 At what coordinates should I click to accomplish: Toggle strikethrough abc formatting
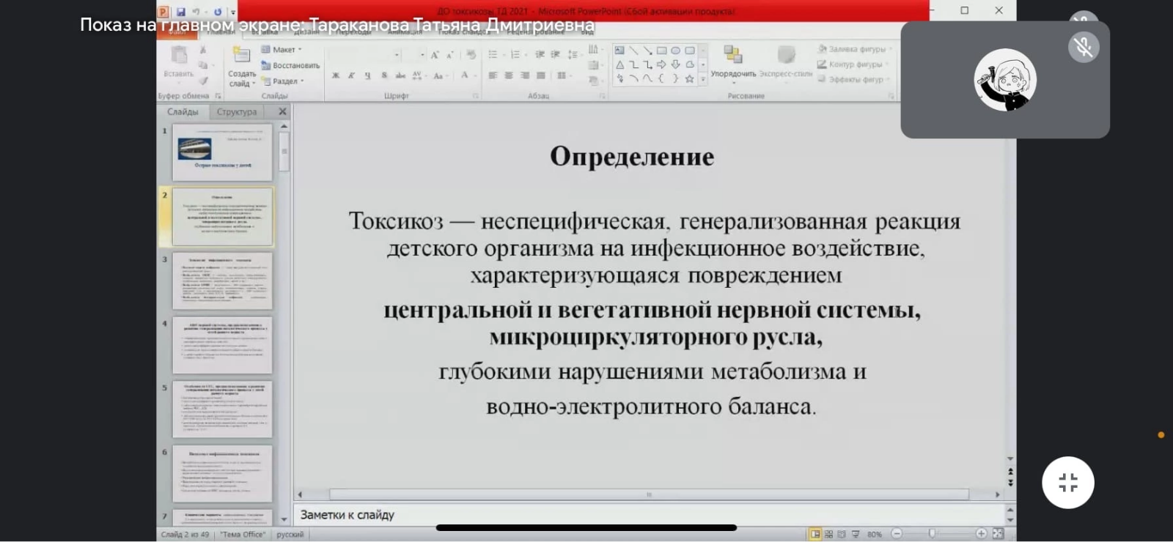[x=400, y=75]
